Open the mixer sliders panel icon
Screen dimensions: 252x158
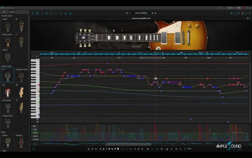(37, 13)
